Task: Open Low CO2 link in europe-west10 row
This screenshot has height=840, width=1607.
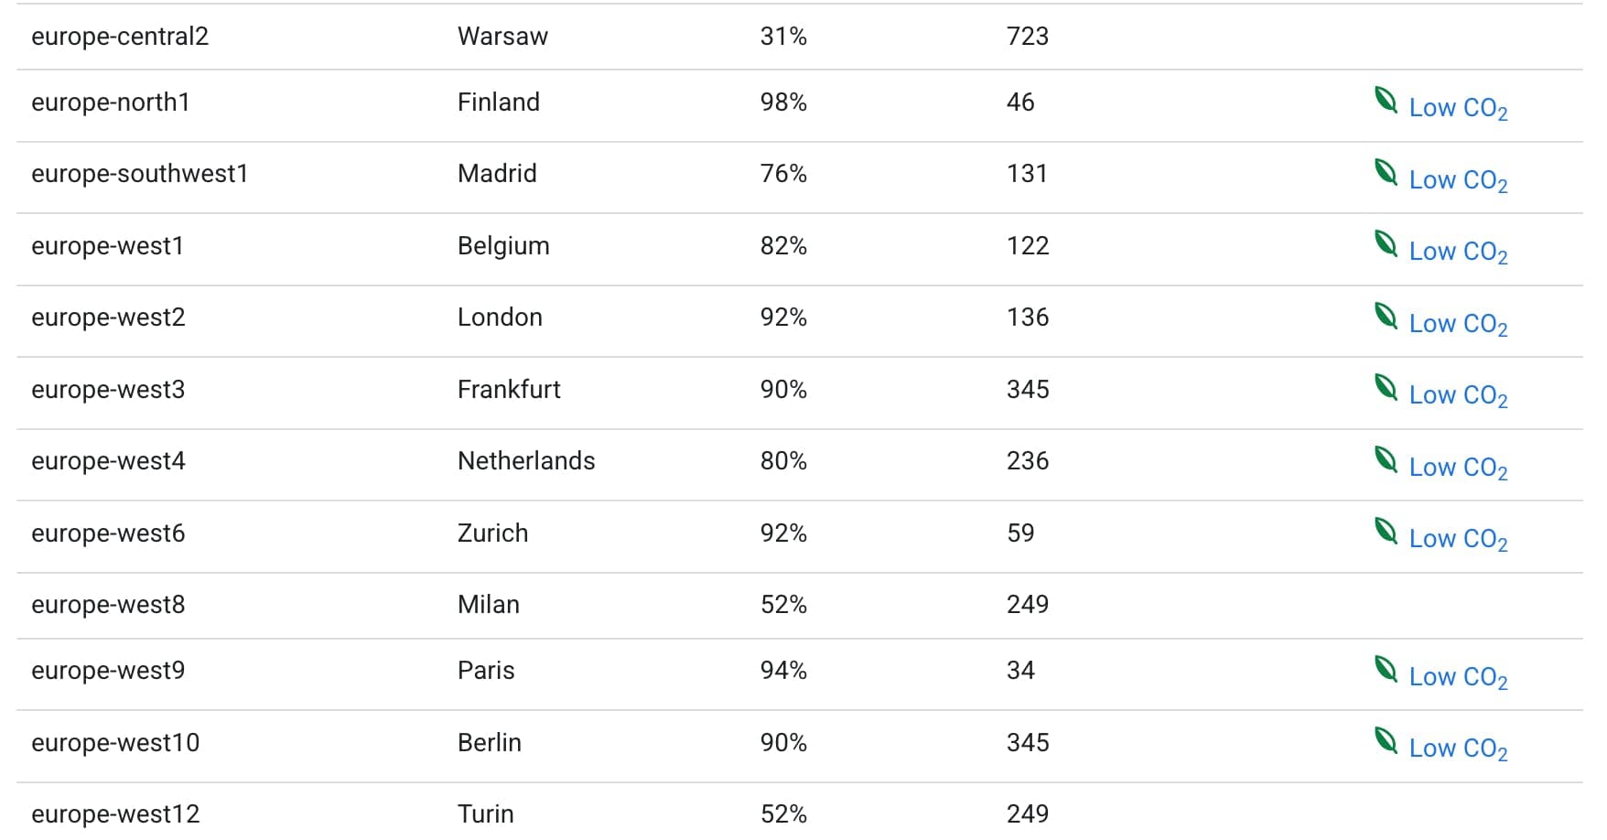Action: (1458, 748)
